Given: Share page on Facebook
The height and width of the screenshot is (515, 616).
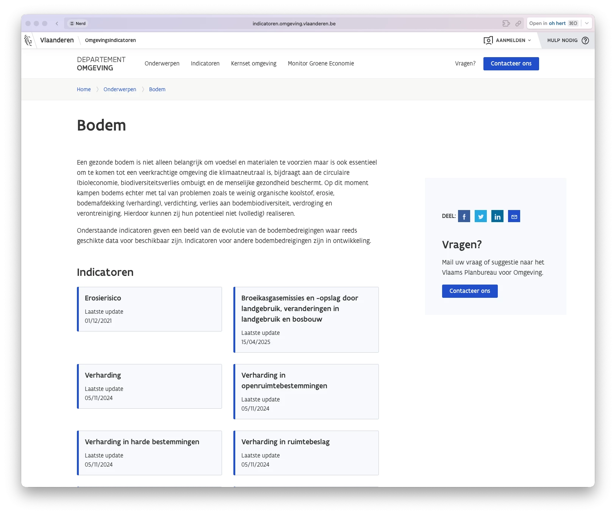Looking at the screenshot, I should click(464, 216).
